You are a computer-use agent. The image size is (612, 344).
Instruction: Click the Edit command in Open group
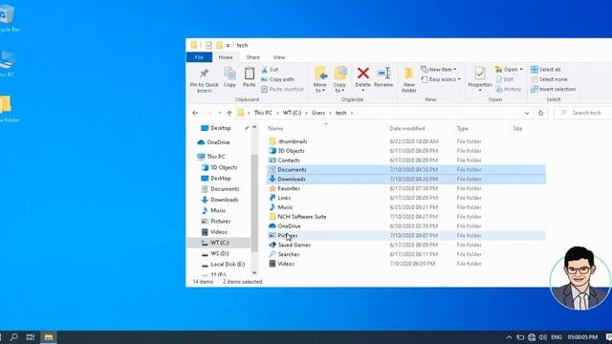[x=505, y=79]
